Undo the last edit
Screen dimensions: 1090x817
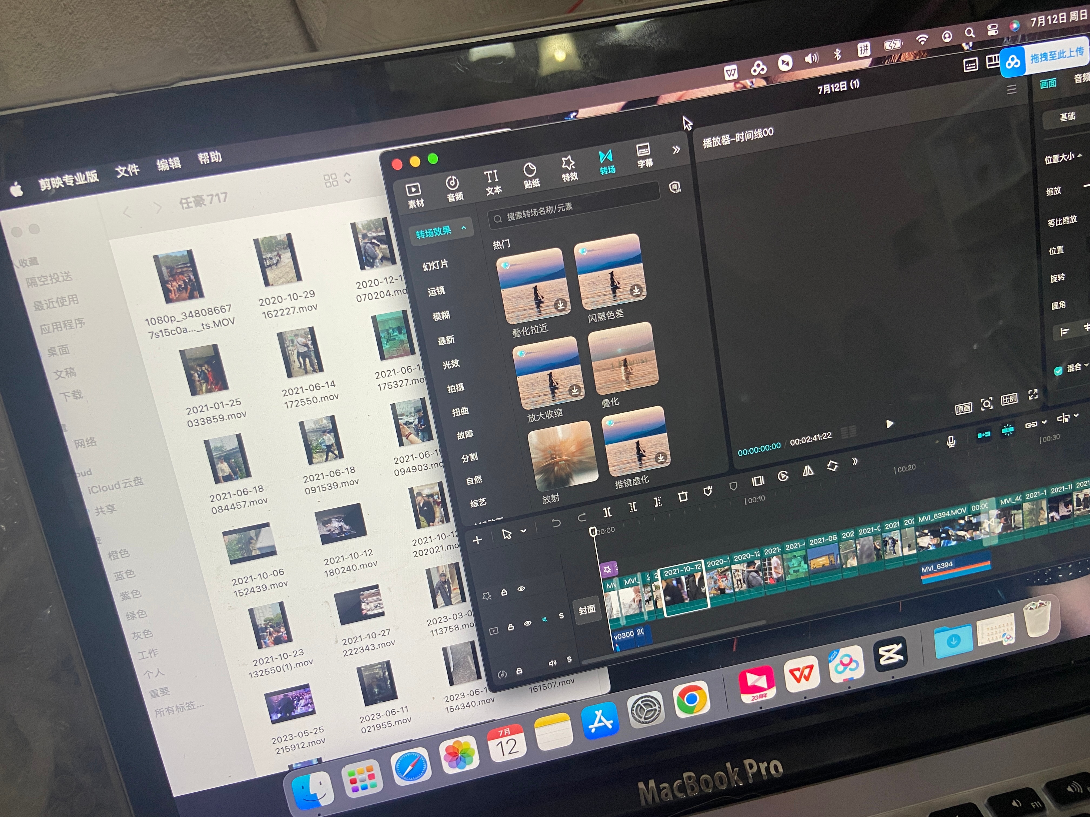click(x=556, y=523)
